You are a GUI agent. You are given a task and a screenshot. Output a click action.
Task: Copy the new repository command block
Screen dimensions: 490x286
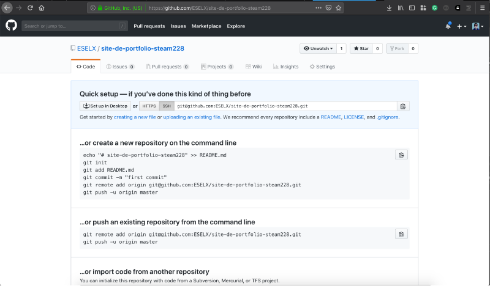click(401, 155)
